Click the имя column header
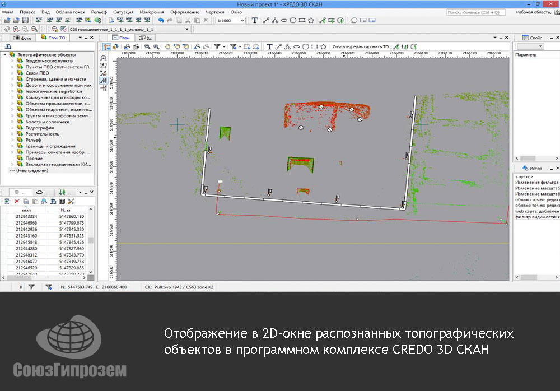This screenshot has width=560, height=391. pos(26,210)
